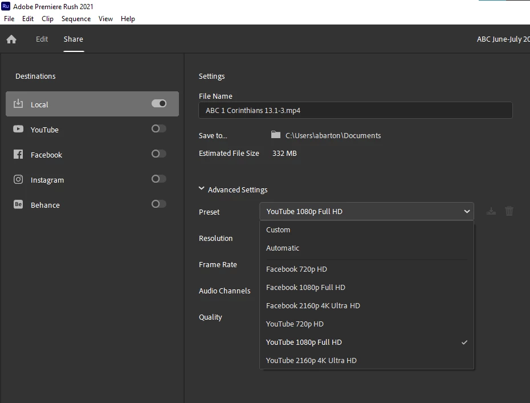Switch to the Edit workspace tab
The height and width of the screenshot is (403, 530).
[x=42, y=39]
